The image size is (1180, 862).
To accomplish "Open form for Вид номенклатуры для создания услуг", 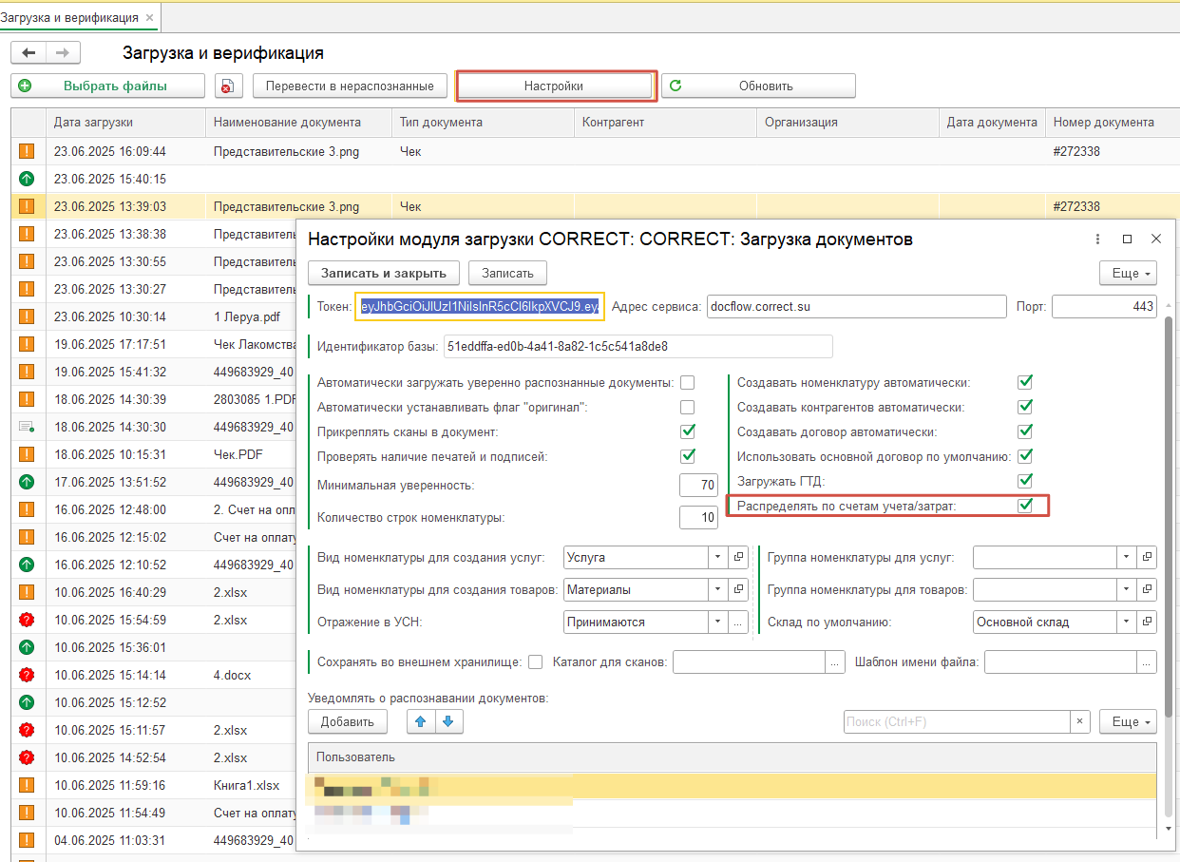I will point(739,557).
